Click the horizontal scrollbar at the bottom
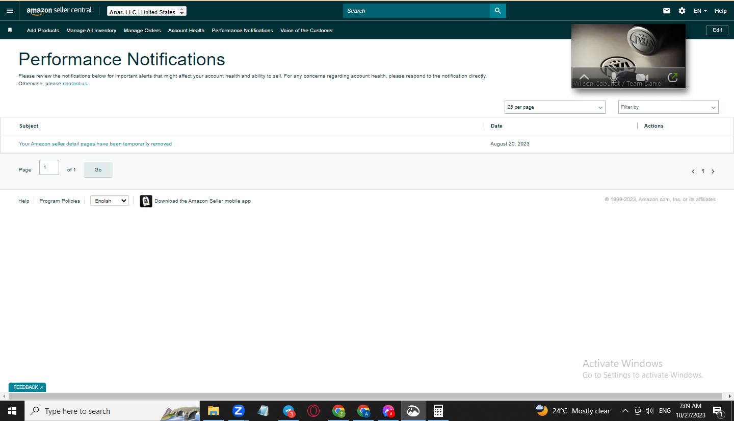The image size is (734, 421). click(x=365, y=396)
